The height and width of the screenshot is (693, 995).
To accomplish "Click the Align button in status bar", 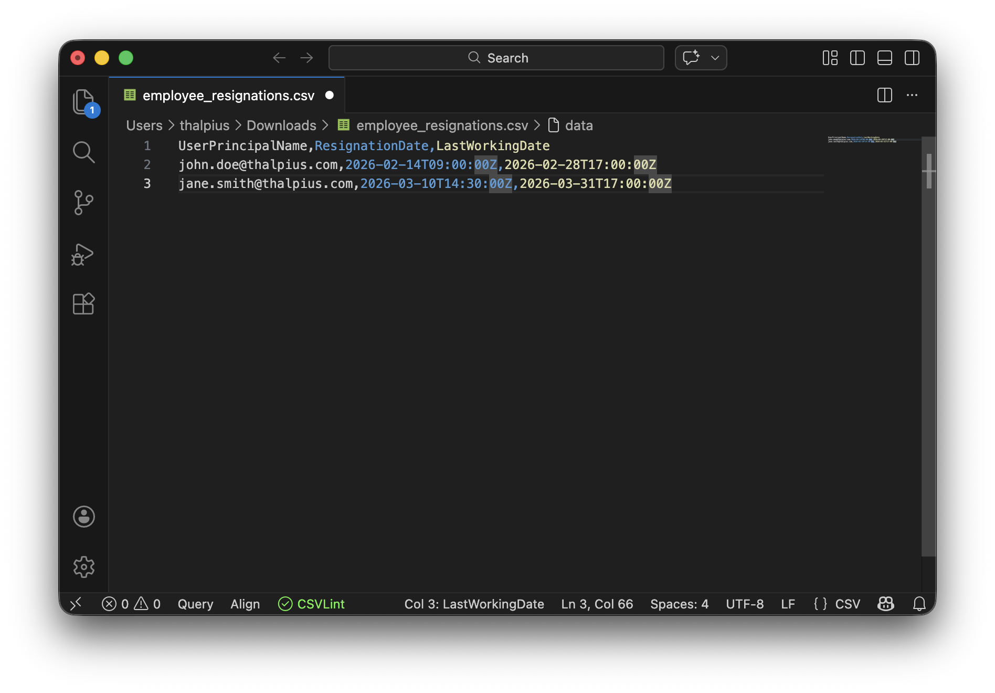I will [x=245, y=604].
